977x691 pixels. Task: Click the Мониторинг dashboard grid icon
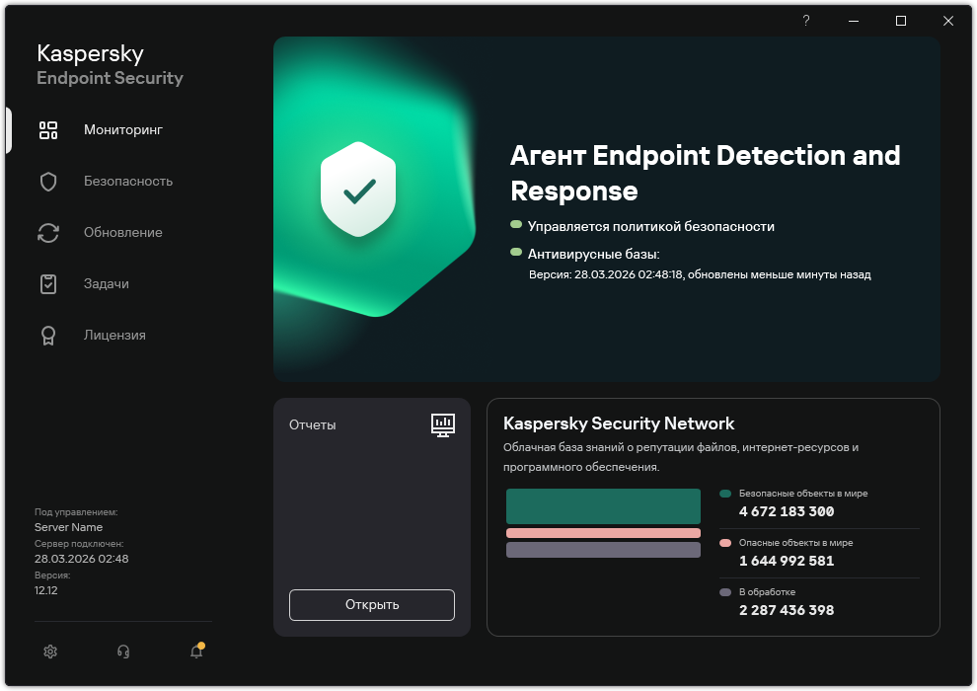48,130
